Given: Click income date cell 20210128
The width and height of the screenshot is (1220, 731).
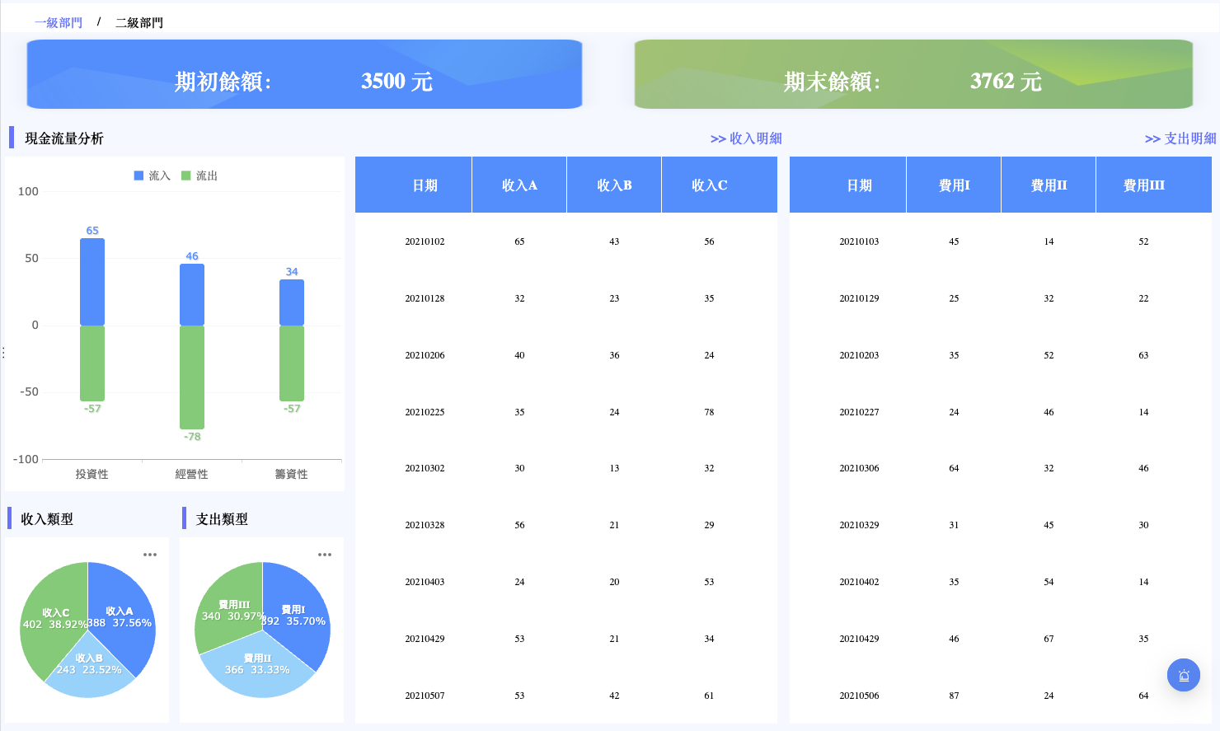Looking at the screenshot, I should [x=425, y=298].
